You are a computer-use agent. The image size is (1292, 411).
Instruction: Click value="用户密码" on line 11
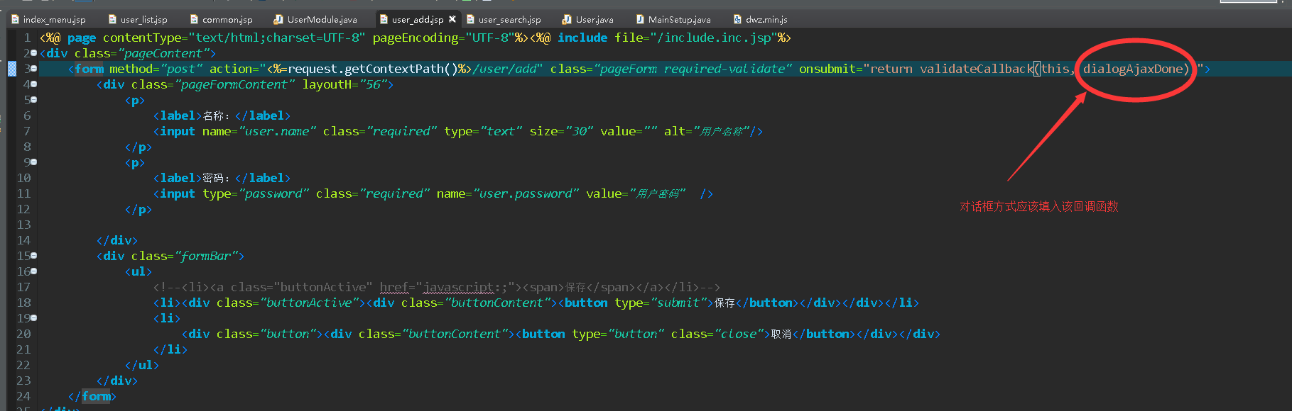pyautogui.click(x=636, y=193)
